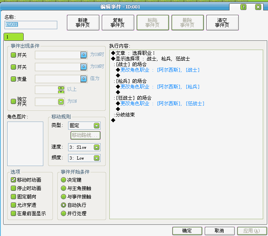Expand the 独立开关 dropdown

pos(61,102)
